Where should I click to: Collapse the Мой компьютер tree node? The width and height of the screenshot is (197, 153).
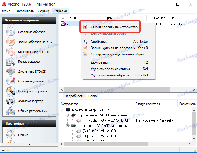62,110
